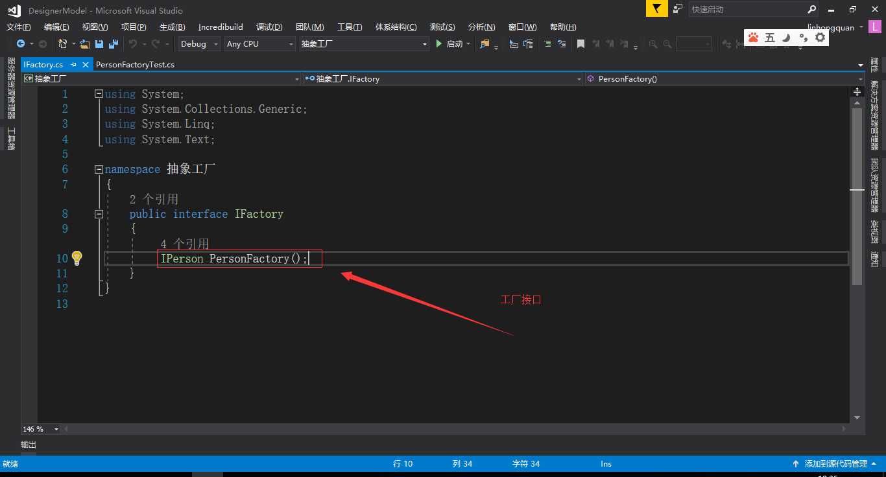The image size is (886, 477).
Task: Click the yellow notifications flag icon
Action: click(x=657, y=9)
